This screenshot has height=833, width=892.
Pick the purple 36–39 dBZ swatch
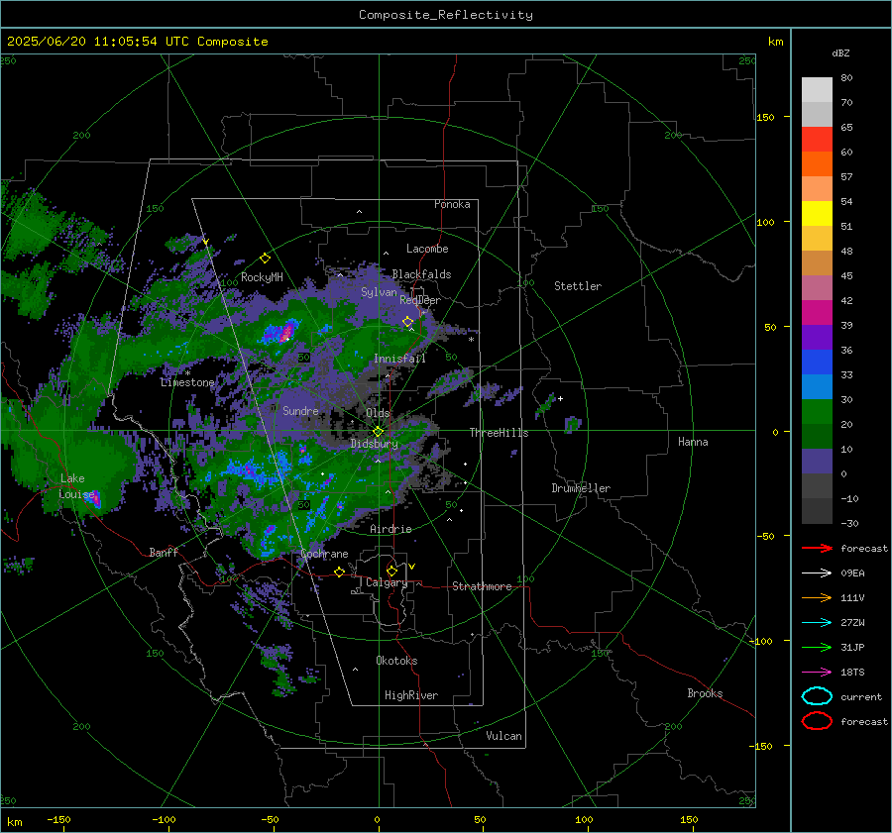pos(817,337)
